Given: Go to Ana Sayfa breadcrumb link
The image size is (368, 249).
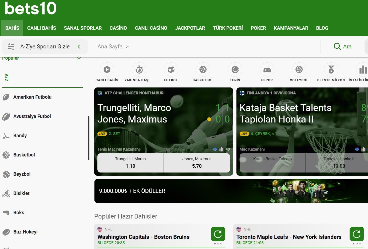Looking at the screenshot, I should [x=110, y=47].
